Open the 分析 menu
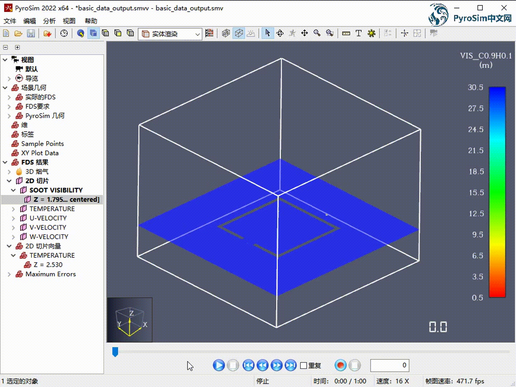The width and height of the screenshot is (516, 387). point(49,21)
